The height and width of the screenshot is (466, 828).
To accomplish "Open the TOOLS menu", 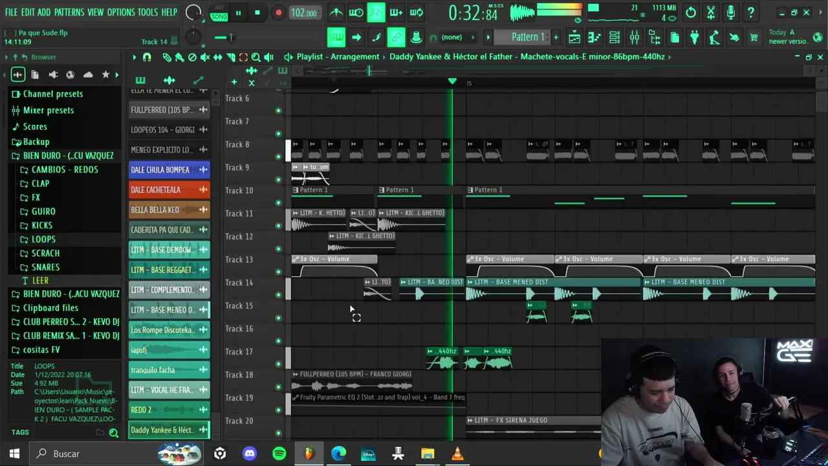I will [x=147, y=12].
